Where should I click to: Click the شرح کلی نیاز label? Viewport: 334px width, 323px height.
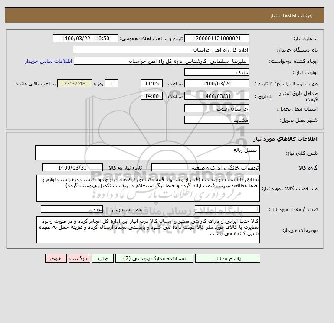[x=302, y=153]
